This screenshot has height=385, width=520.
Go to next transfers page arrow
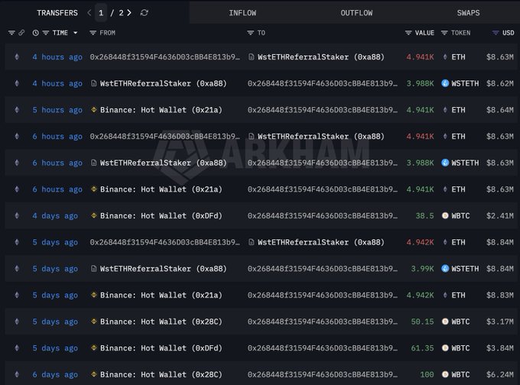129,12
